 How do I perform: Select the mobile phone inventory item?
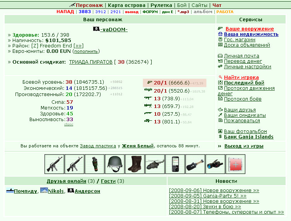[175, 164]
